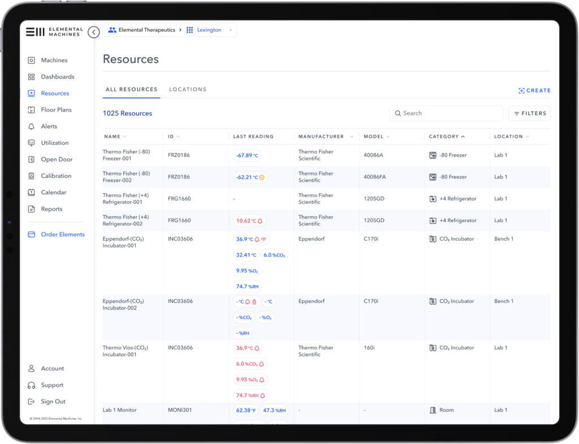Click the Reports document icon
579x444 pixels.
tap(32, 208)
